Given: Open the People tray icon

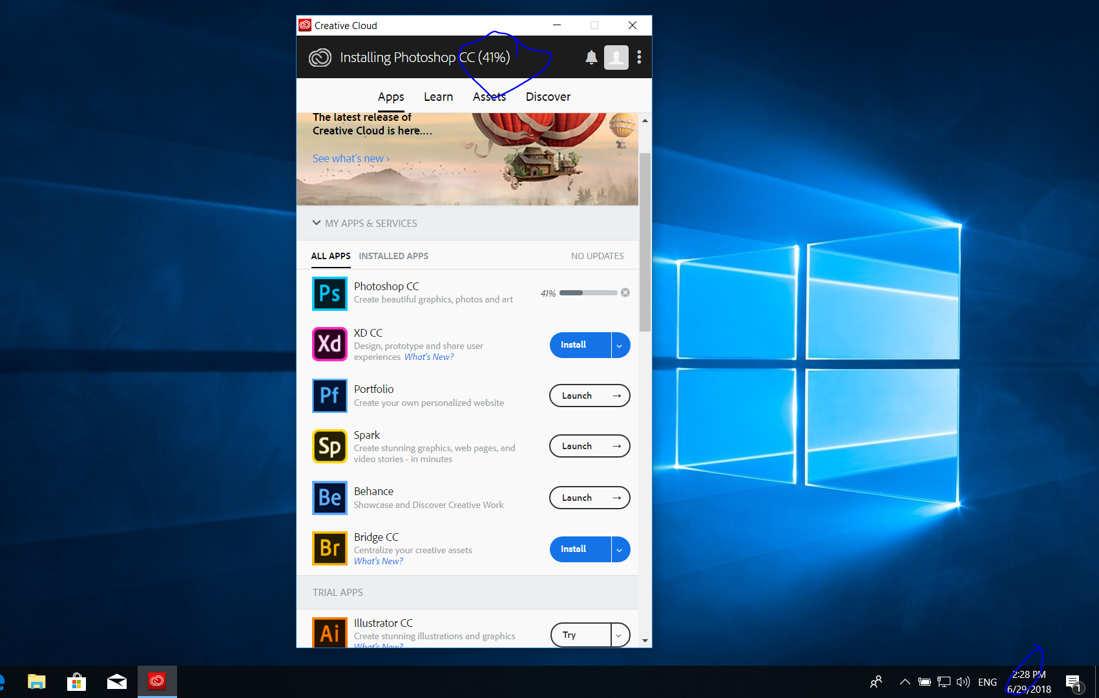Looking at the screenshot, I should point(876,682).
